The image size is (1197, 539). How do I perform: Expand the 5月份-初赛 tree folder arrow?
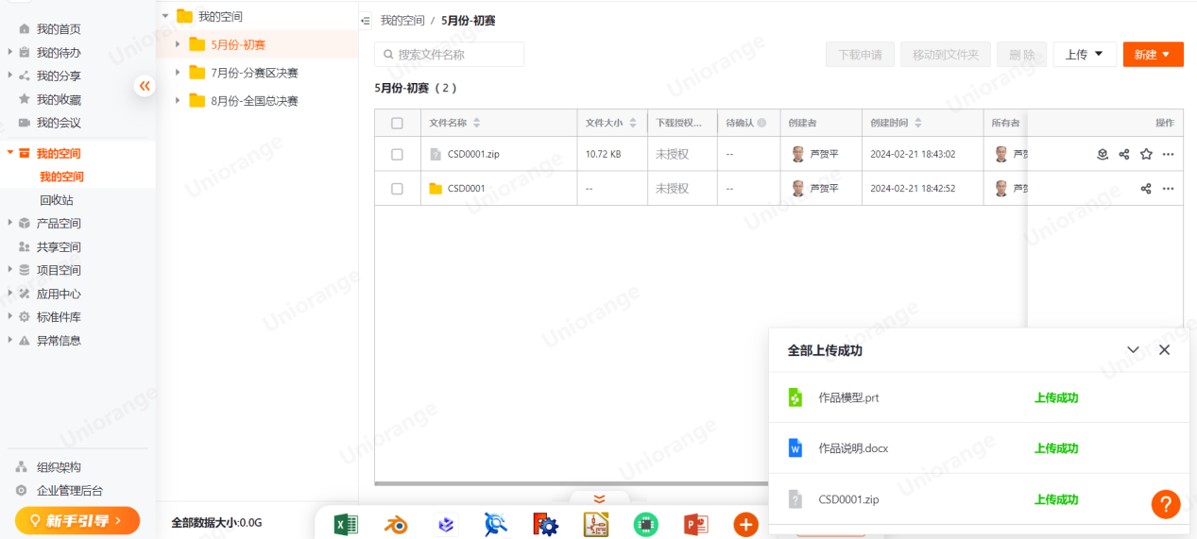point(178,44)
